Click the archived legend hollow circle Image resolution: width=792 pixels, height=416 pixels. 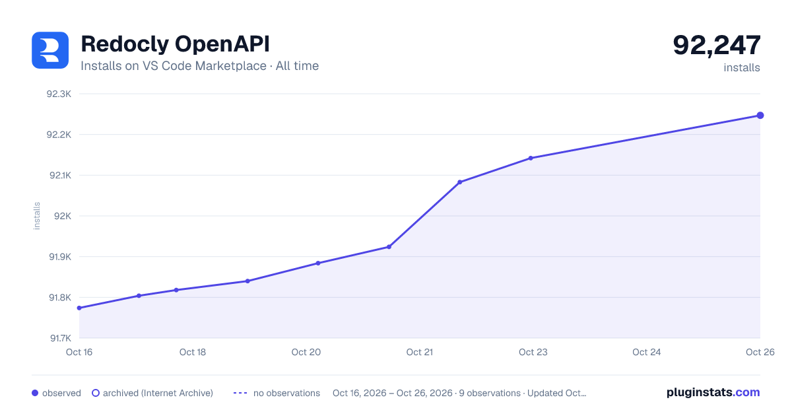click(96, 393)
